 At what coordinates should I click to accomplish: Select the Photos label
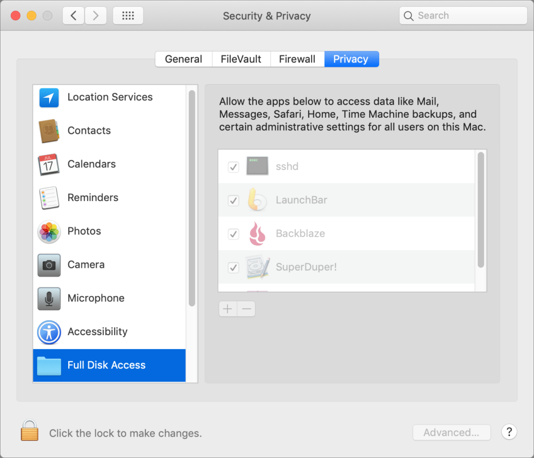tap(84, 231)
